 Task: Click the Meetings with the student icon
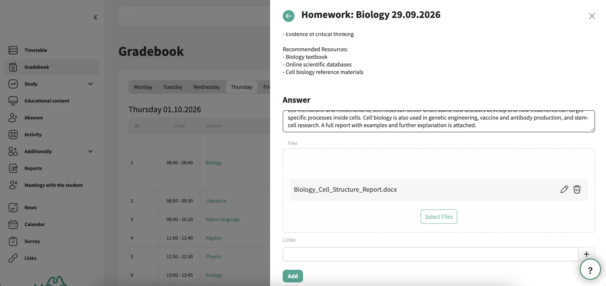13,185
